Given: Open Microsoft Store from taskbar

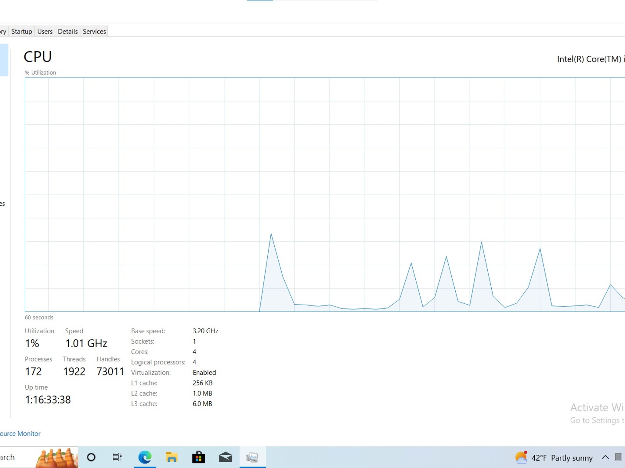Looking at the screenshot, I should point(198,457).
